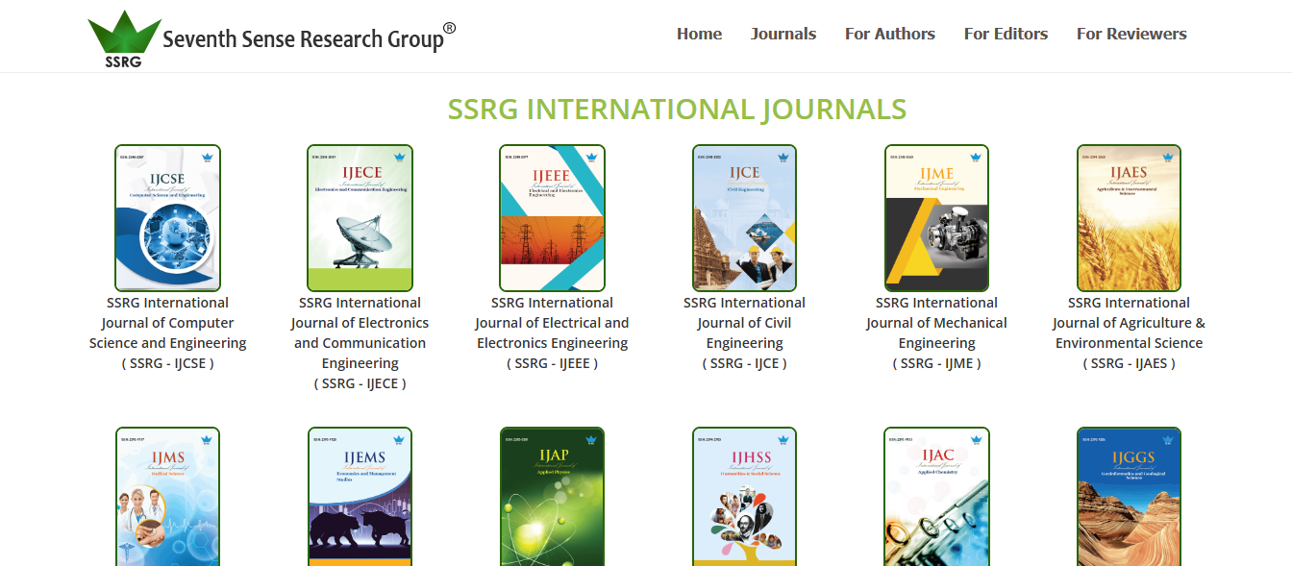Viewport: 1292px width, 566px height.
Task: Click the SSRG crown logo
Action: (x=124, y=39)
